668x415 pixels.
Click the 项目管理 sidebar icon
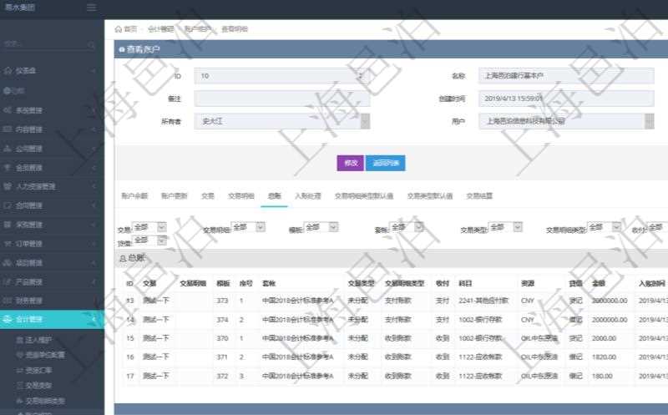[8, 262]
